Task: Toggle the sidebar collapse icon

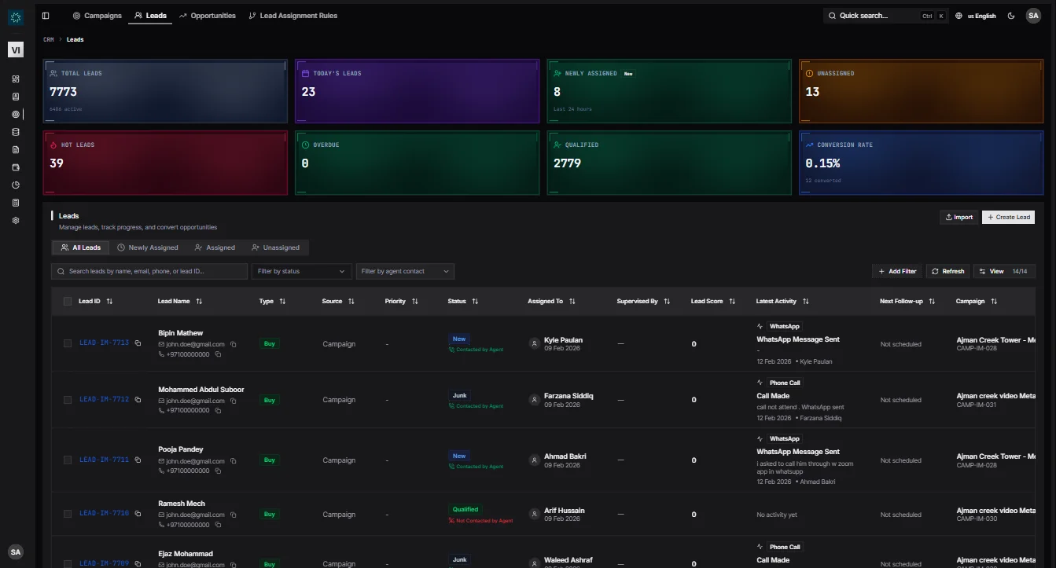Action: point(46,16)
